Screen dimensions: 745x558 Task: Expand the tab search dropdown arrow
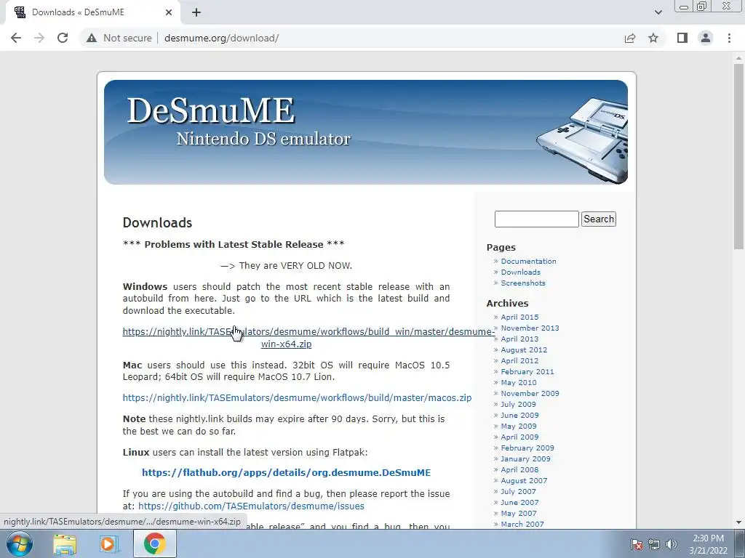(x=658, y=12)
